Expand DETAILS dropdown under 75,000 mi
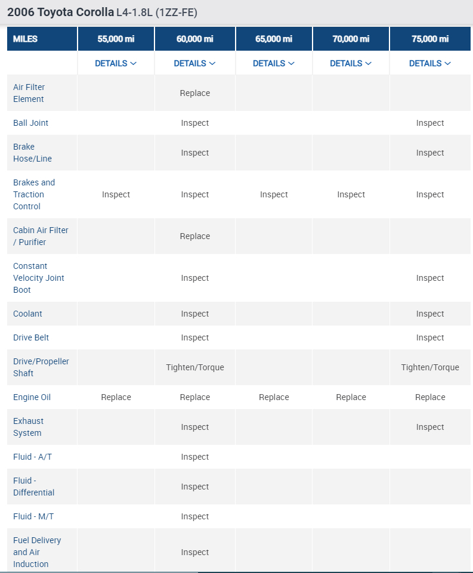This screenshot has width=473, height=573. click(430, 63)
